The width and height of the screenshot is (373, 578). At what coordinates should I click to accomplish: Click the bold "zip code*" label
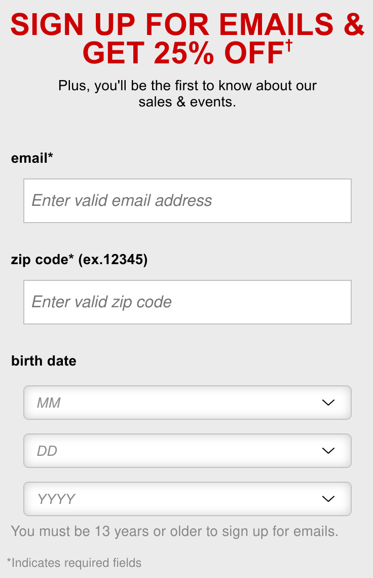pos(43,260)
